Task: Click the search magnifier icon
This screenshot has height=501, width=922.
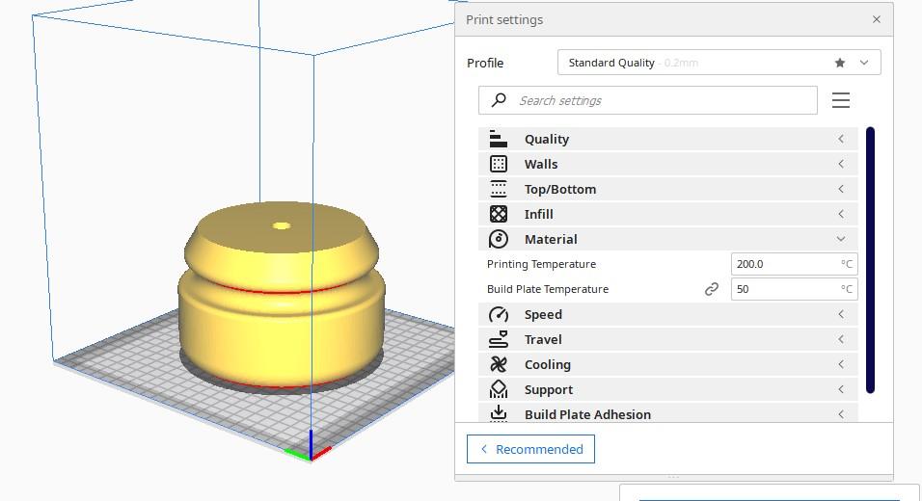Action: pyautogui.click(x=499, y=100)
